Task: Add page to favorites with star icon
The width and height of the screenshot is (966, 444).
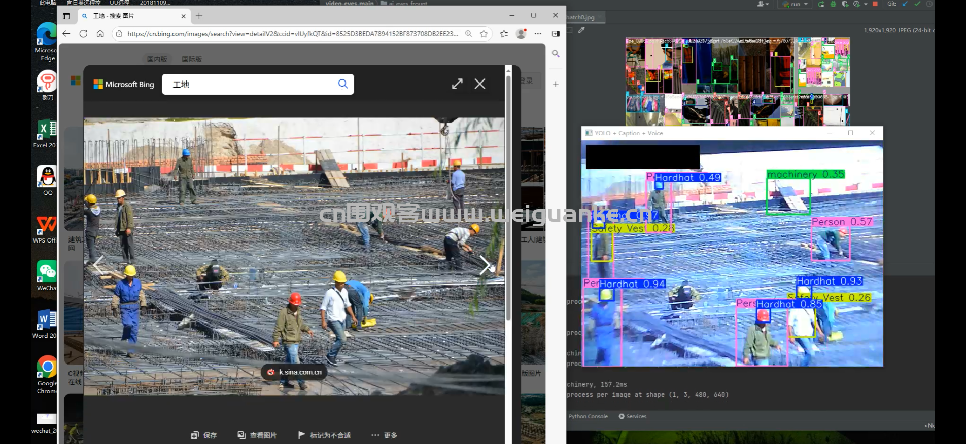Action: pos(484,34)
